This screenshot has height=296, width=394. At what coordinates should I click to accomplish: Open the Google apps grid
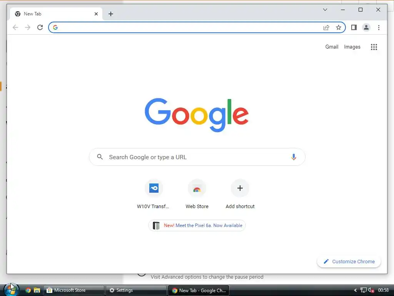click(374, 47)
